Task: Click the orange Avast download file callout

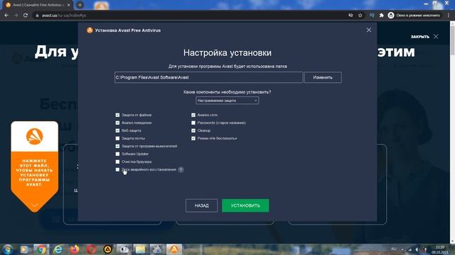Action: click(35, 166)
